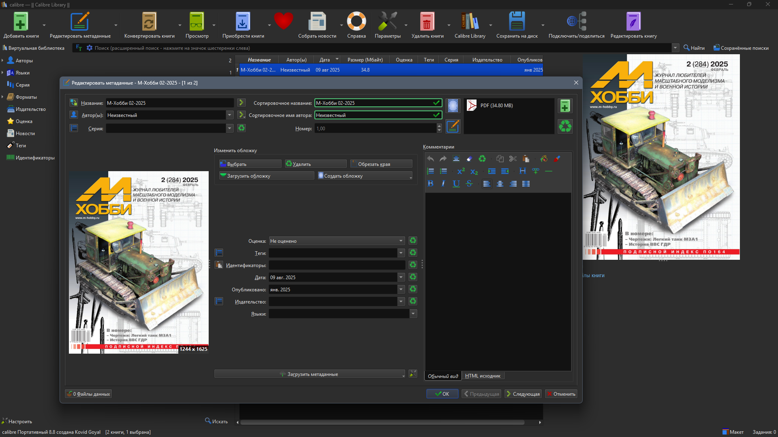Open the Calibre Library bookshelf icon

(470, 21)
